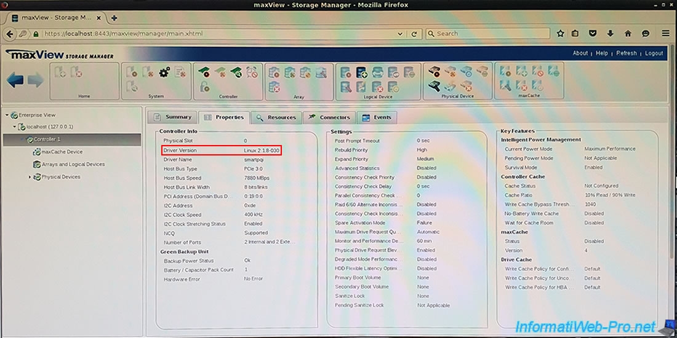Click the Logout link
The image size is (677, 338).
click(x=654, y=53)
